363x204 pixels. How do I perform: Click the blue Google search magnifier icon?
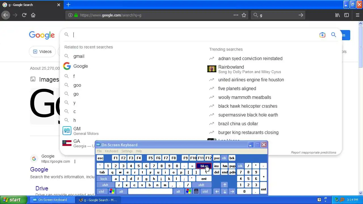pos(334,35)
